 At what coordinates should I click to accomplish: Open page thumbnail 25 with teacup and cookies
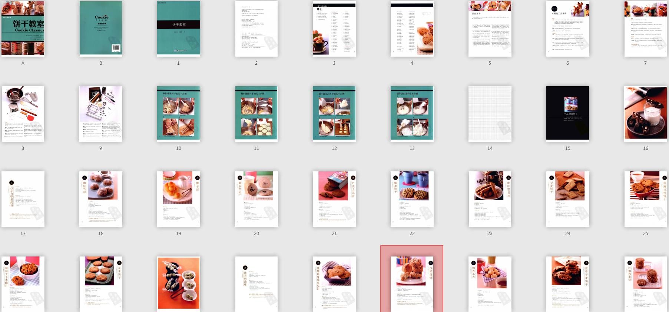coord(645,199)
